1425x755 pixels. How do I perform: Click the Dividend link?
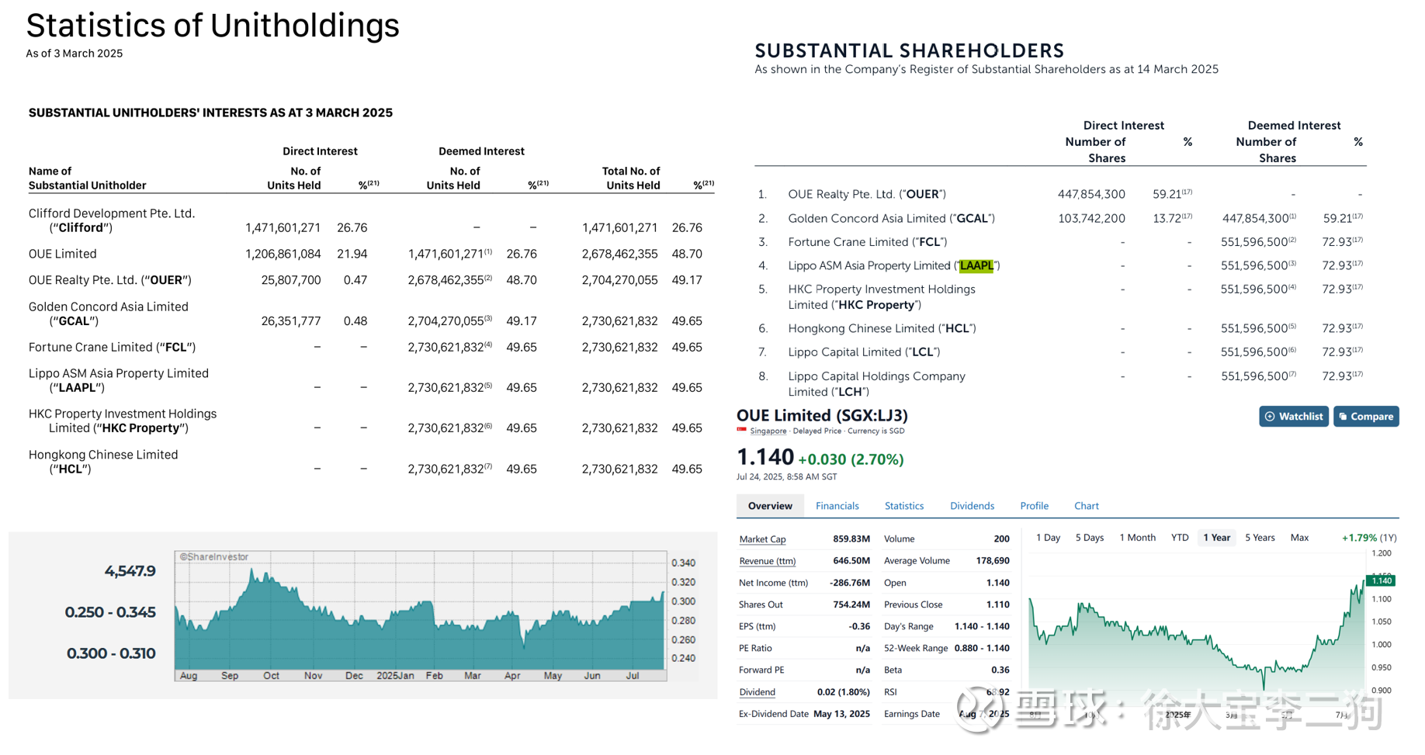pyautogui.click(x=757, y=692)
